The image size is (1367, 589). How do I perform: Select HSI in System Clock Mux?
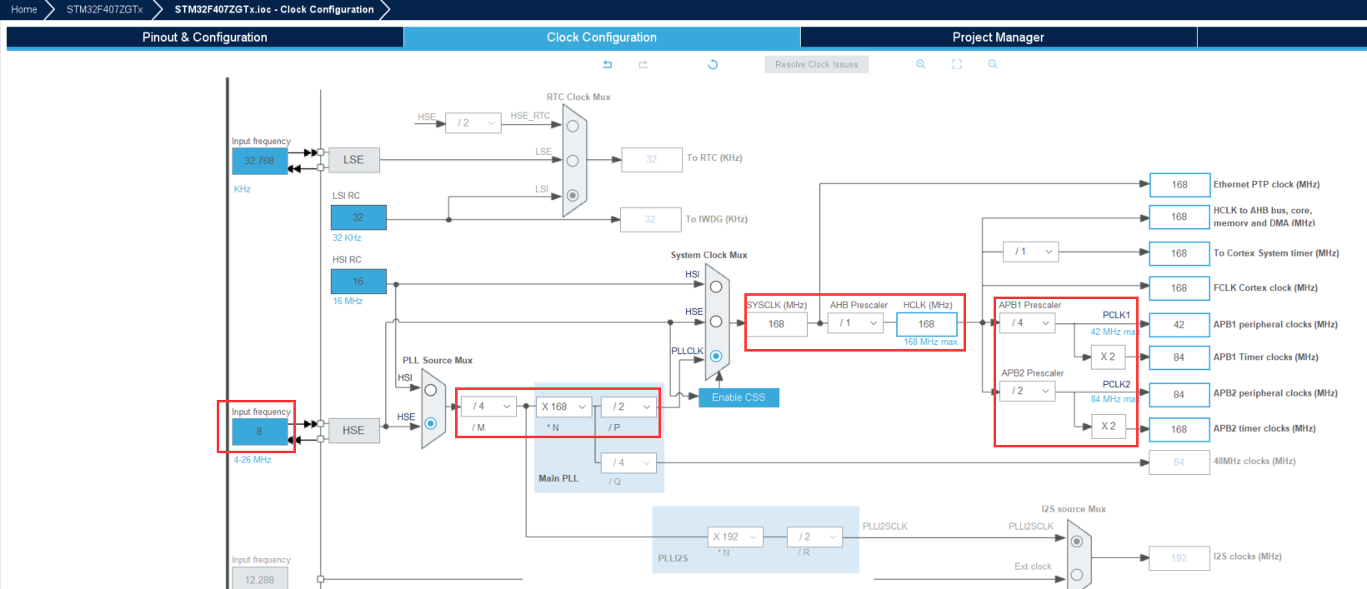coord(716,287)
